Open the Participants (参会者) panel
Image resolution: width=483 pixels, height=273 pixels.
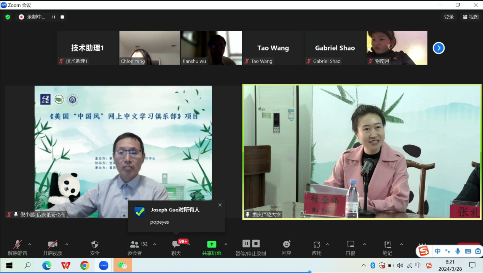(135, 245)
